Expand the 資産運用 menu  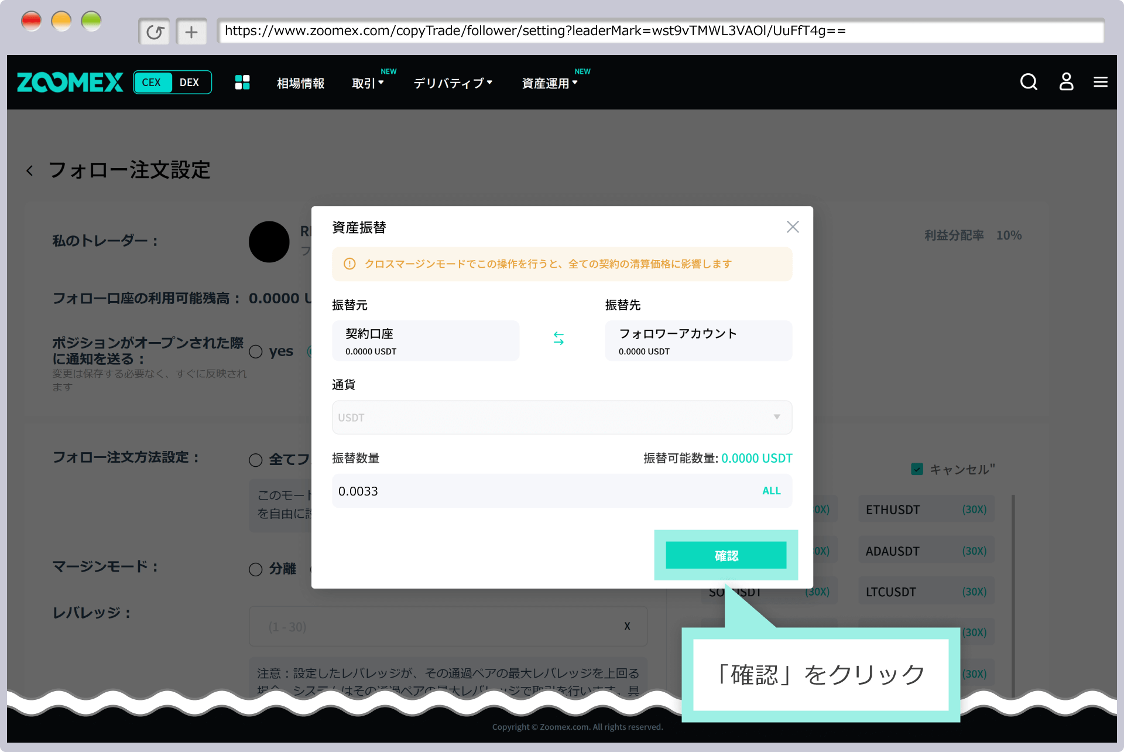pyautogui.click(x=550, y=83)
